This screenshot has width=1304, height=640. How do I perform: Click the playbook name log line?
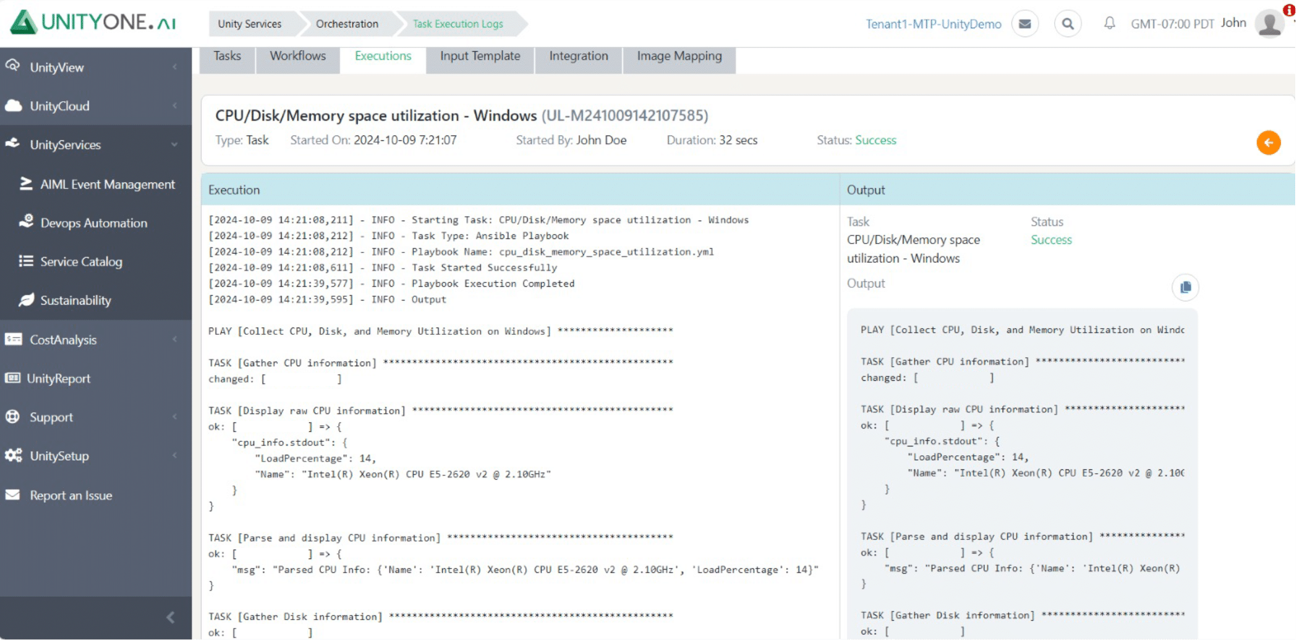pos(461,251)
